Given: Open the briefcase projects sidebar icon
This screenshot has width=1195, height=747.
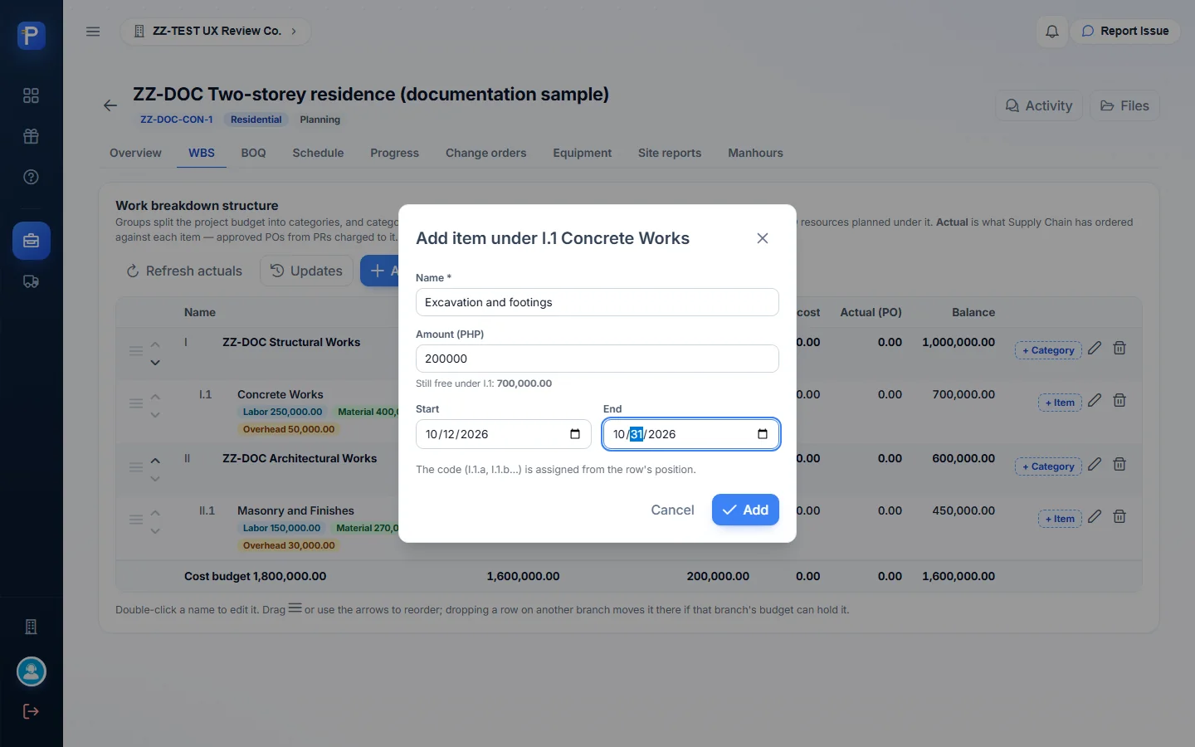Looking at the screenshot, I should [32, 241].
